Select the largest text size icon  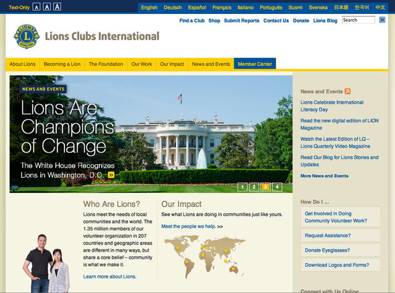[x=57, y=7]
